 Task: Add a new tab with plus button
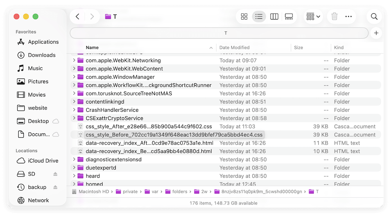(376, 33)
